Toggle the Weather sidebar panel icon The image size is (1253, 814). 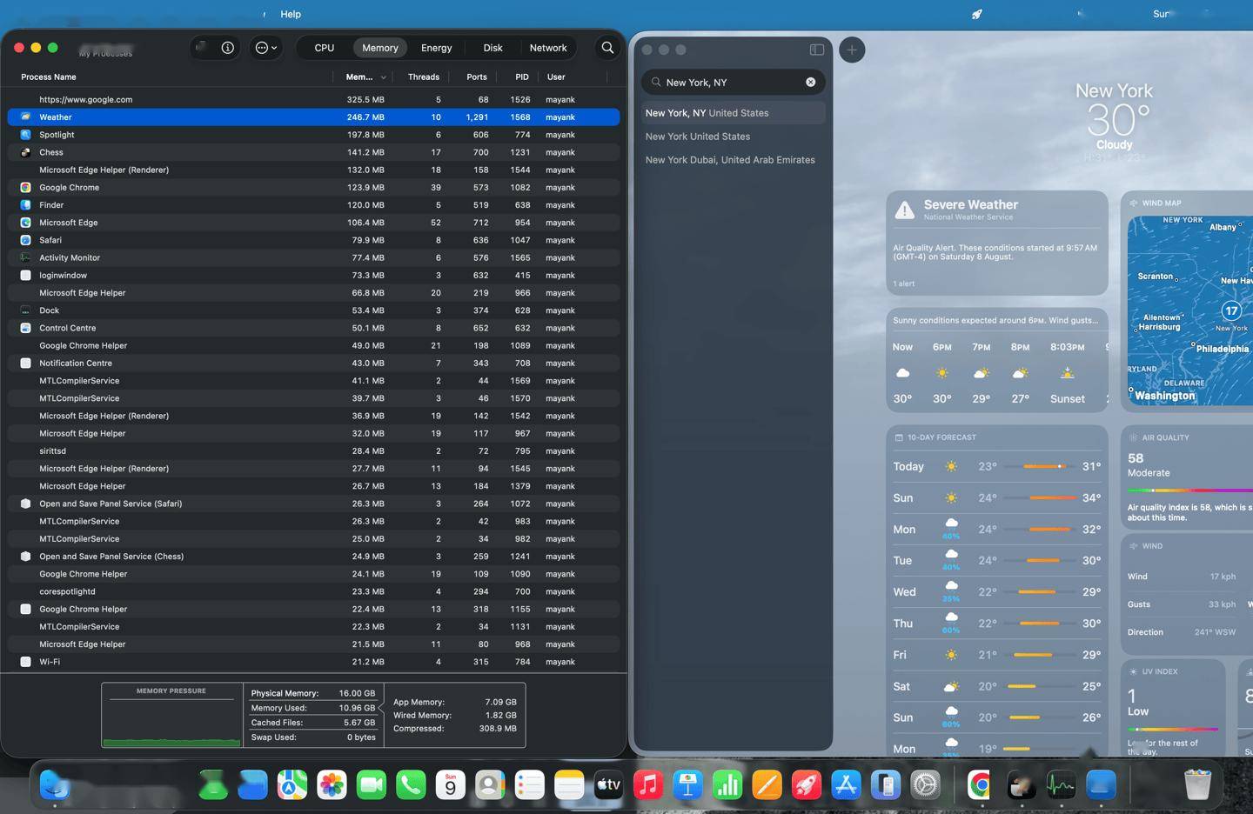[816, 50]
